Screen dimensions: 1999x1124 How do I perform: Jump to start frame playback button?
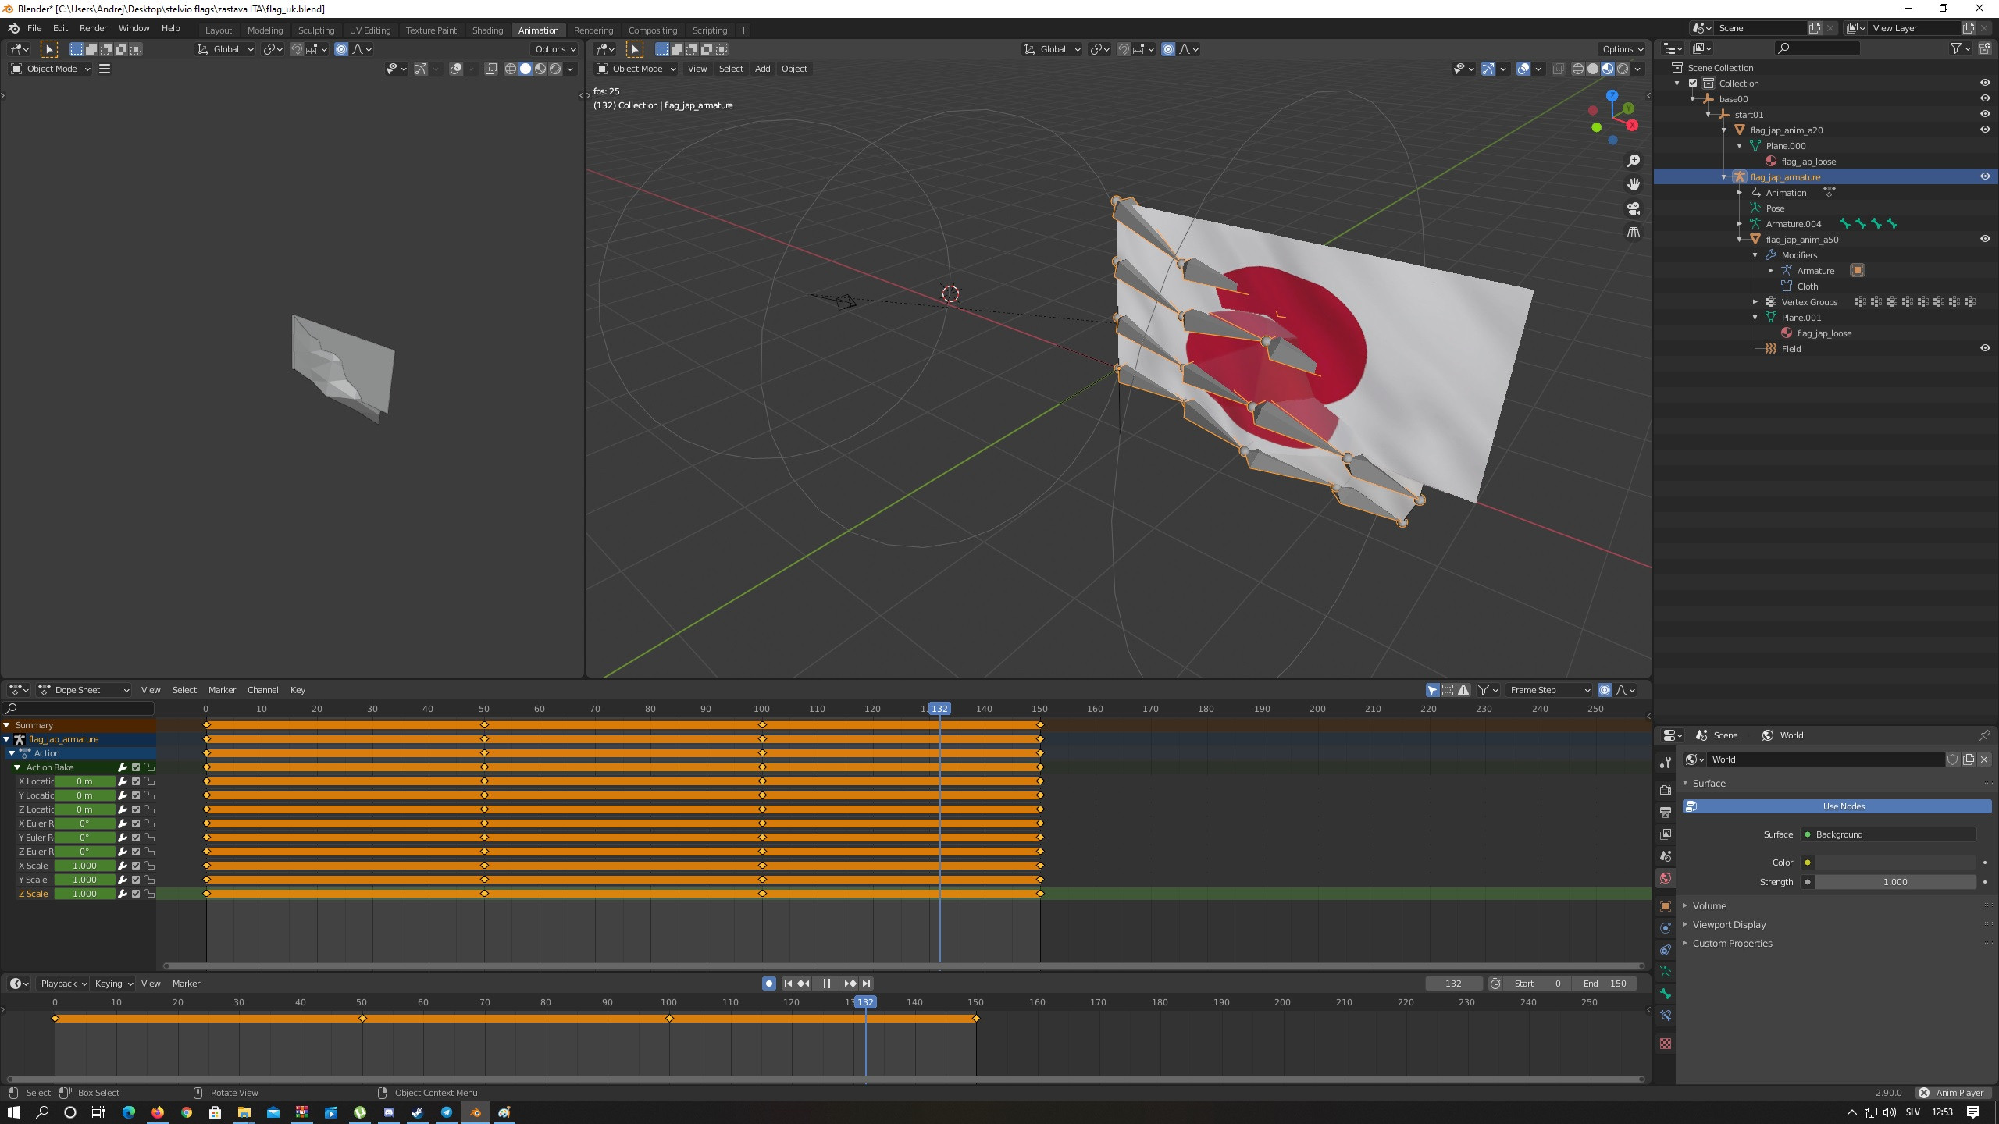click(x=788, y=983)
